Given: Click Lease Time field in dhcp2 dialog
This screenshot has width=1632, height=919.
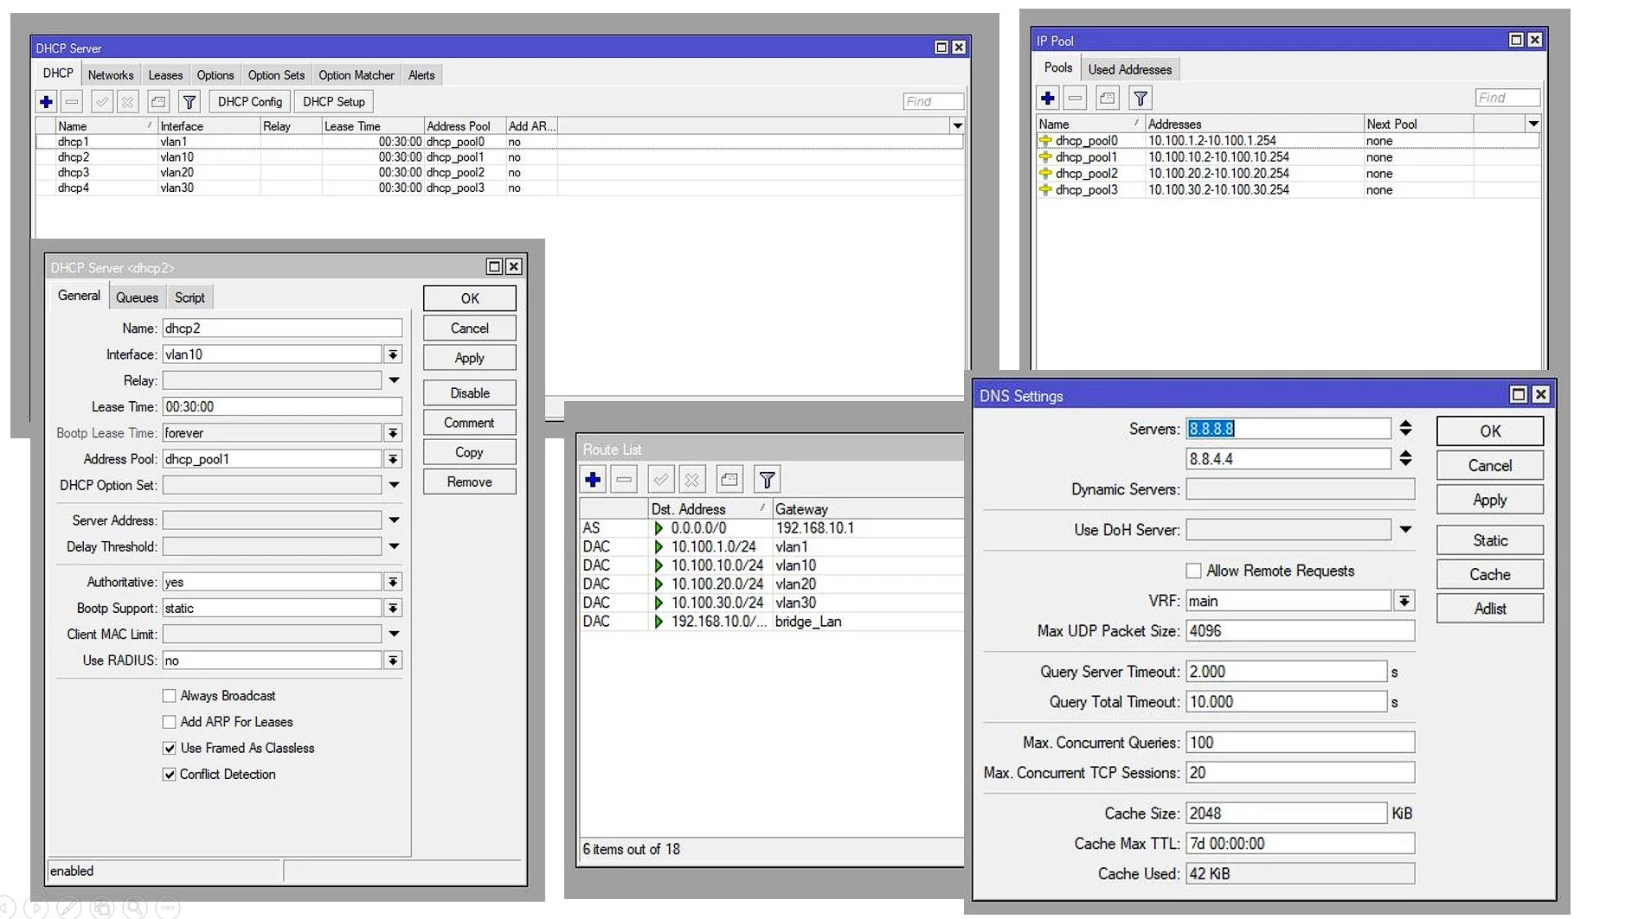Looking at the screenshot, I should click(282, 407).
